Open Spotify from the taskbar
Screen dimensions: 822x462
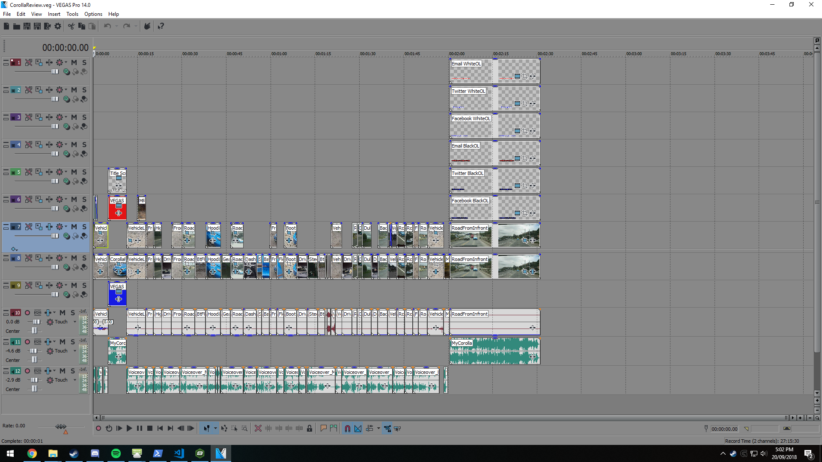[116, 453]
